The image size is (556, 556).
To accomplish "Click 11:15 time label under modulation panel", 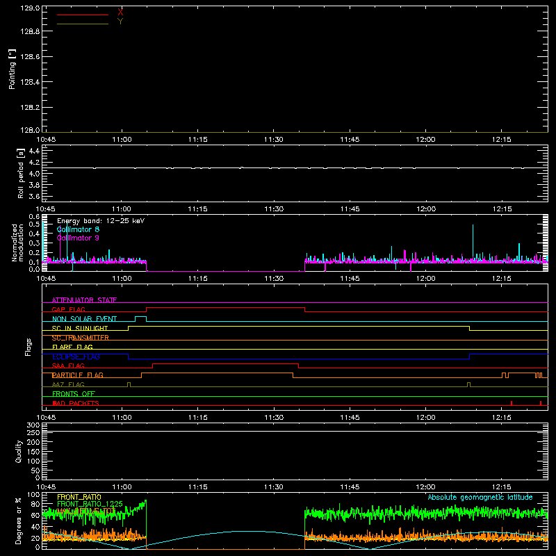I will [198, 279].
